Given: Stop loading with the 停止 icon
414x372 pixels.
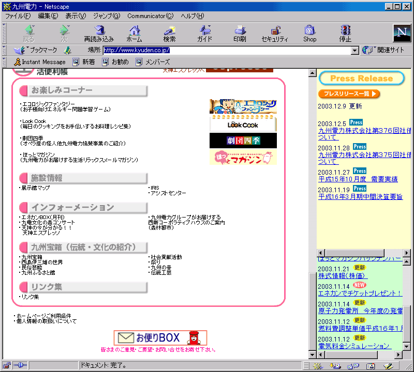Looking at the screenshot, I should click(x=345, y=34).
